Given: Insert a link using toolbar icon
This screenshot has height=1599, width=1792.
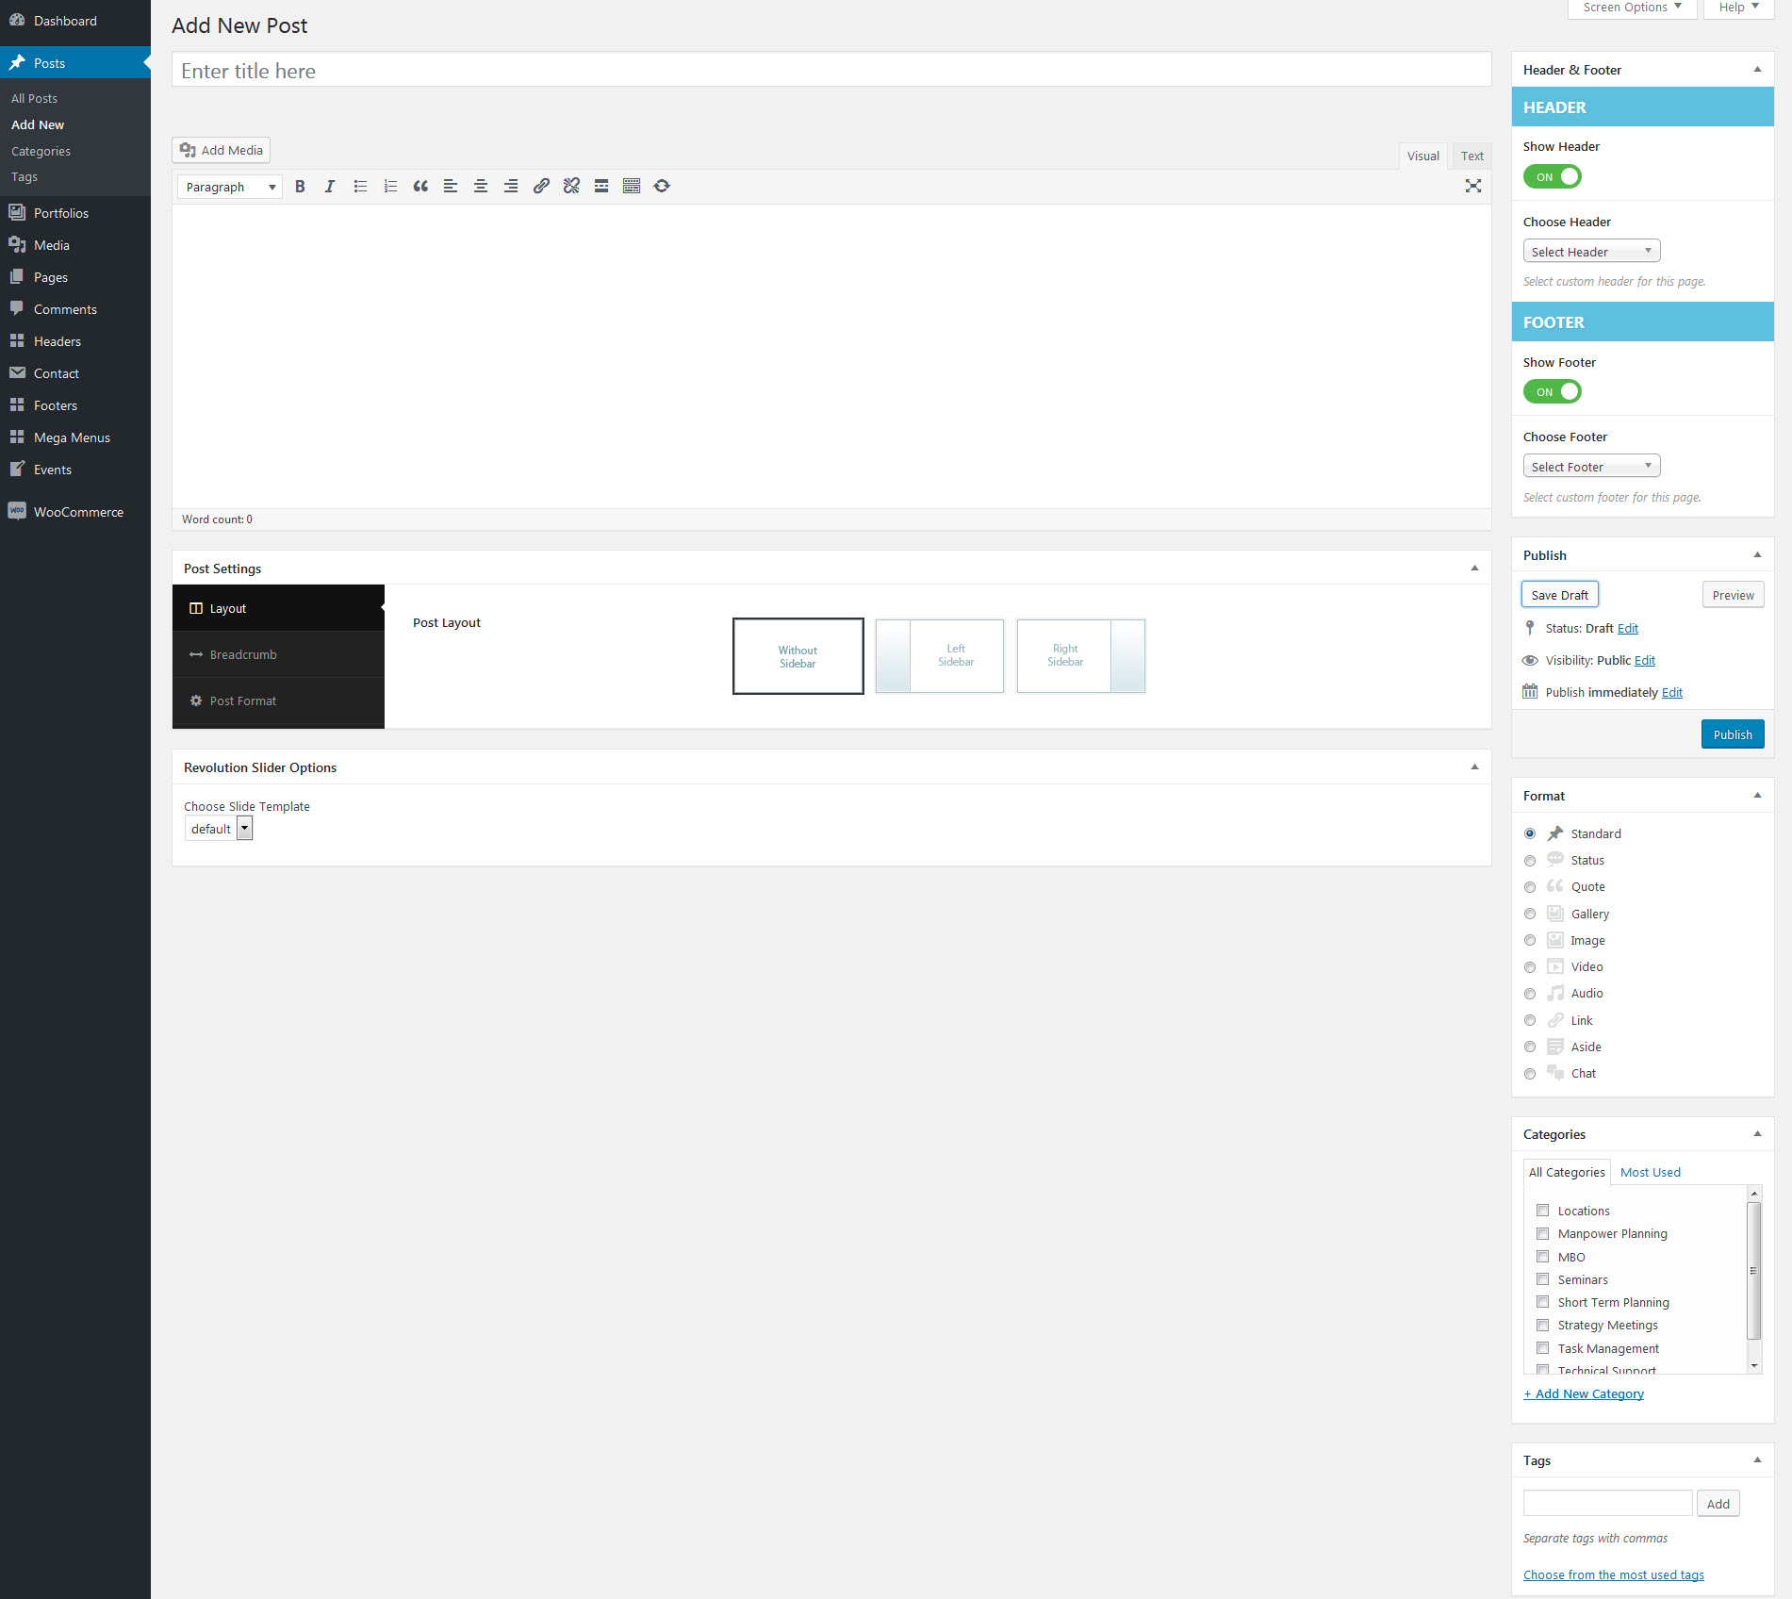Looking at the screenshot, I should (x=540, y=186).
